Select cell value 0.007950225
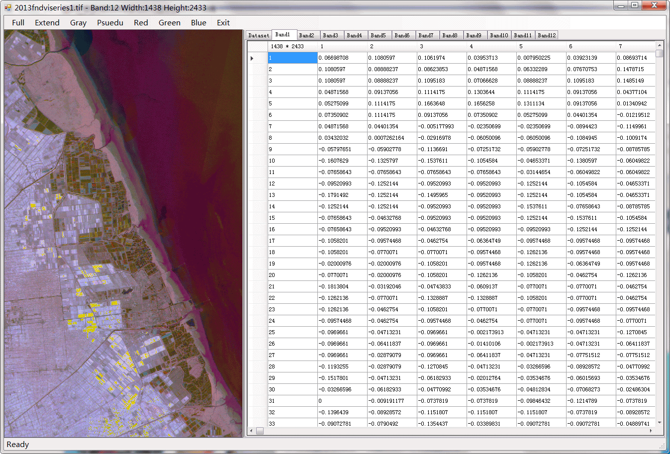Image resolution: width=670 pixels, height=454 pixels. 541,58
